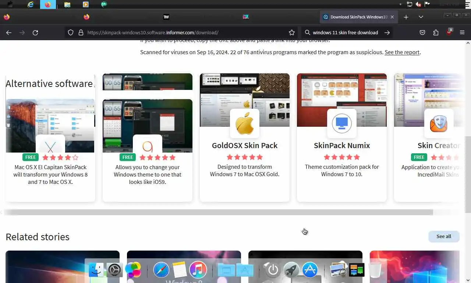Open iTunes music icon in dock

198,270
